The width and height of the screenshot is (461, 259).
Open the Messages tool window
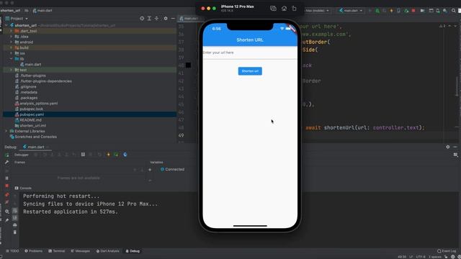click(x=81, y=251)
